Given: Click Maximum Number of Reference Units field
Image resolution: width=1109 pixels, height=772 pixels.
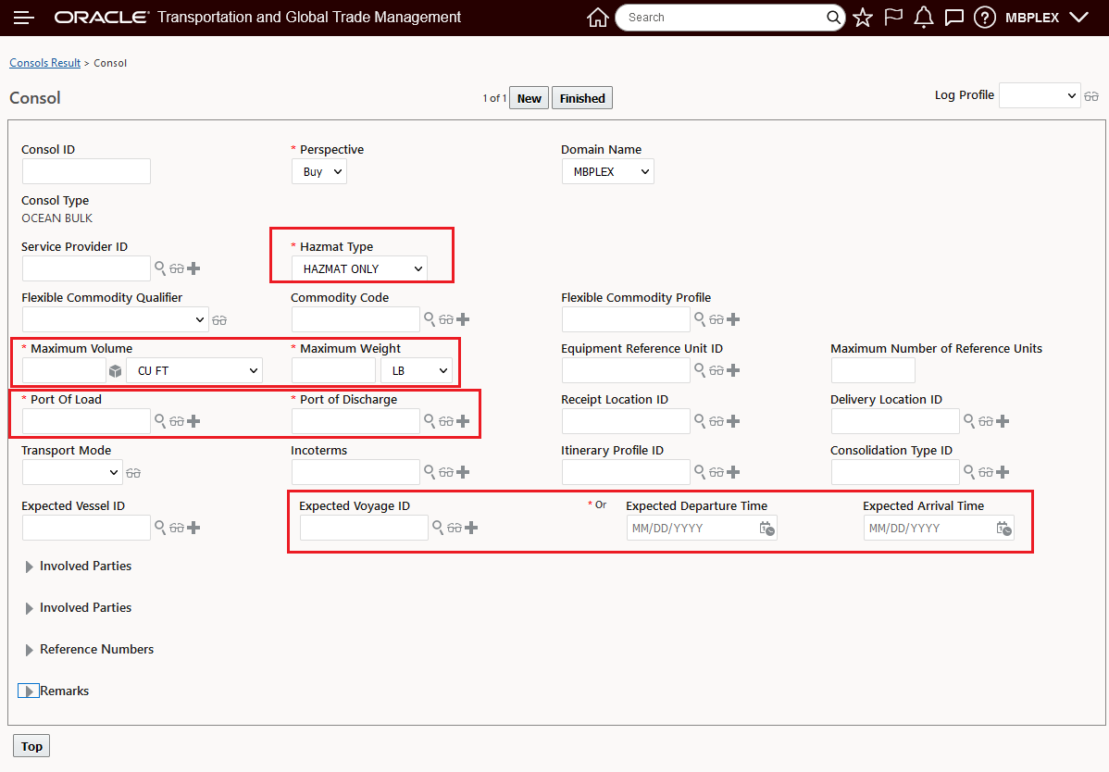Looking at the screenshot, I should [x=874, y=370].
